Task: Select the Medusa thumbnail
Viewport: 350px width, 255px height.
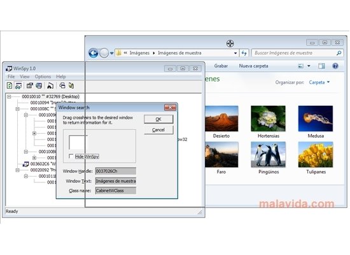Action: tap(316, 119)
